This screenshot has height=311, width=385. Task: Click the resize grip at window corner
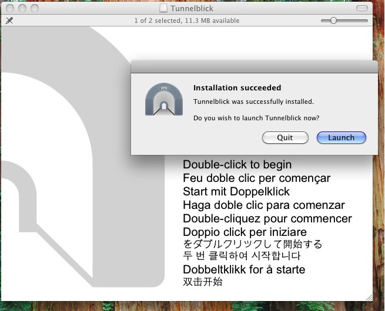coord(369,298)
